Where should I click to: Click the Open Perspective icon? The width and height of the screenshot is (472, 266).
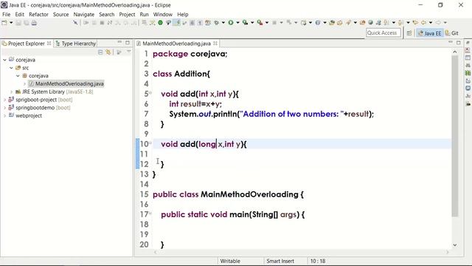coord(409,33)
